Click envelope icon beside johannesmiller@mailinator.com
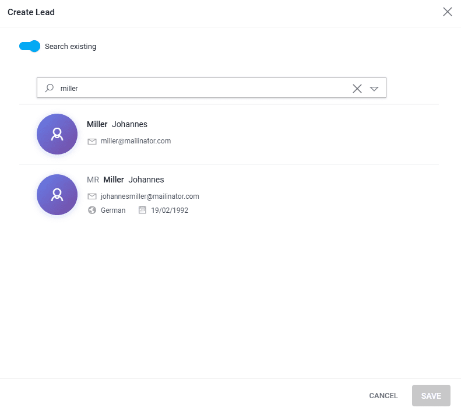The width and height of the screenshot is (461, 411). [92, 196]
